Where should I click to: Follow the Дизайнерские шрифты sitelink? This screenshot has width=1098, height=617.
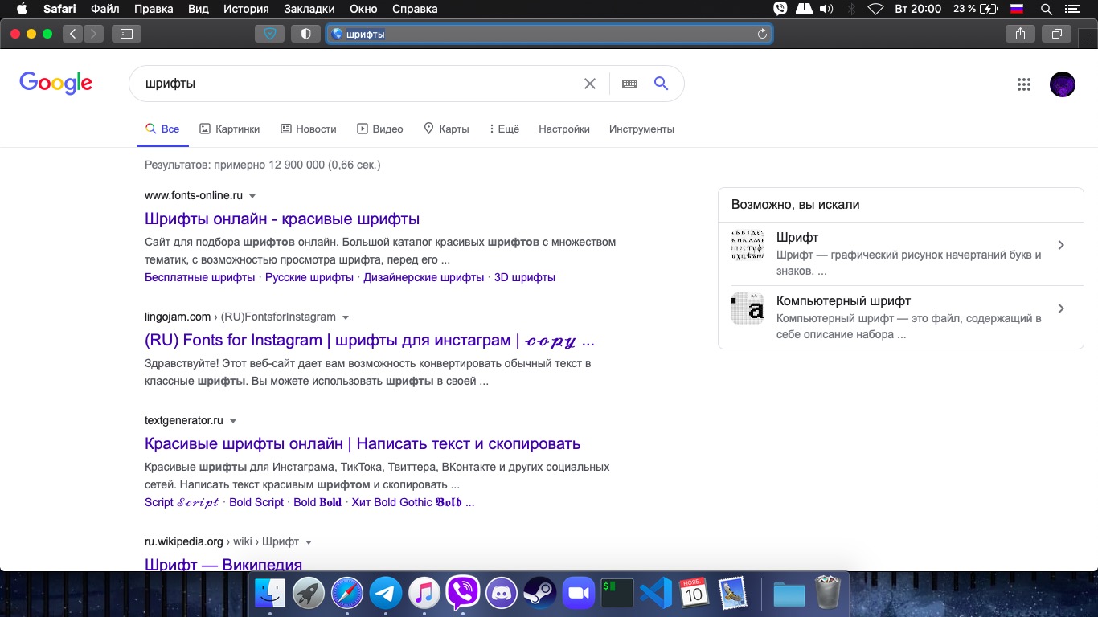tap(424, 277)
